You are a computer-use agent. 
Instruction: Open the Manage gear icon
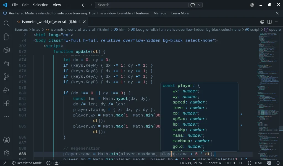point(7,153)
